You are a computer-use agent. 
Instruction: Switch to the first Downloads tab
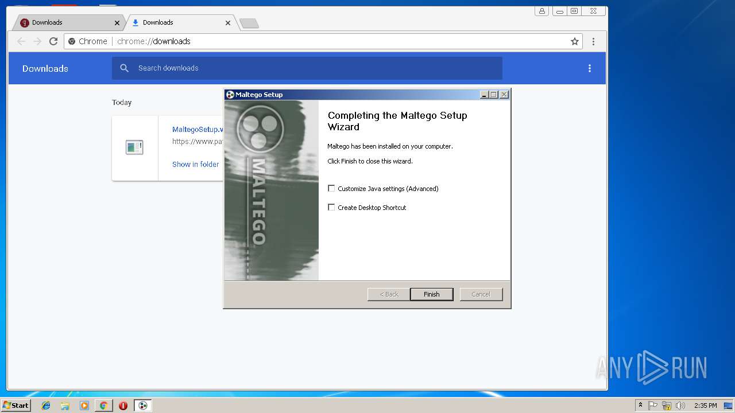tap(68, 23)
